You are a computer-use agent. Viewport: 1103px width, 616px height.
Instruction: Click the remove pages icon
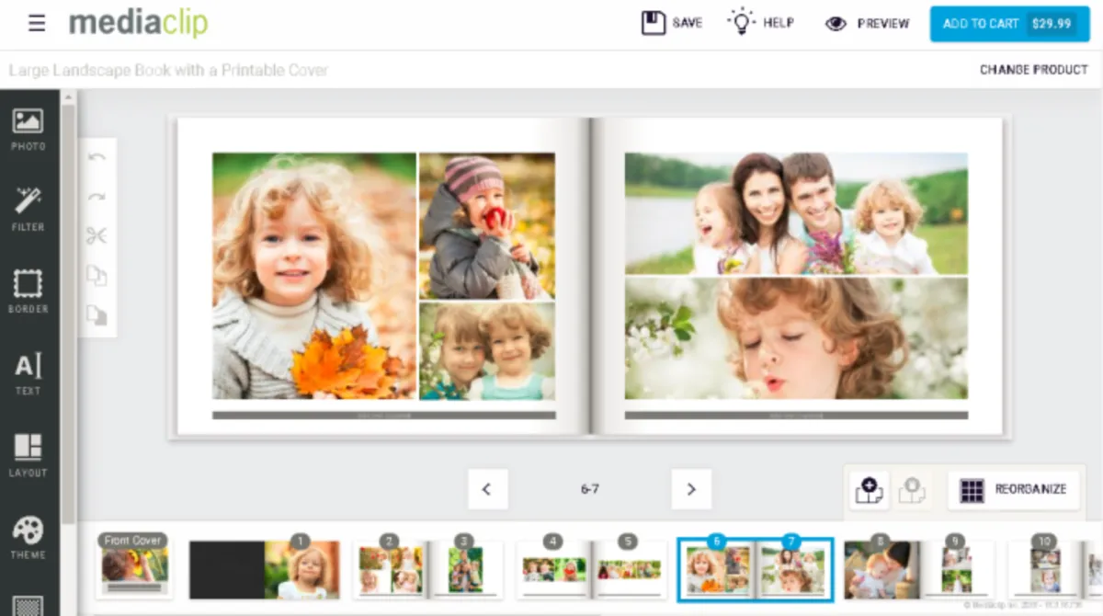(911, 489)
